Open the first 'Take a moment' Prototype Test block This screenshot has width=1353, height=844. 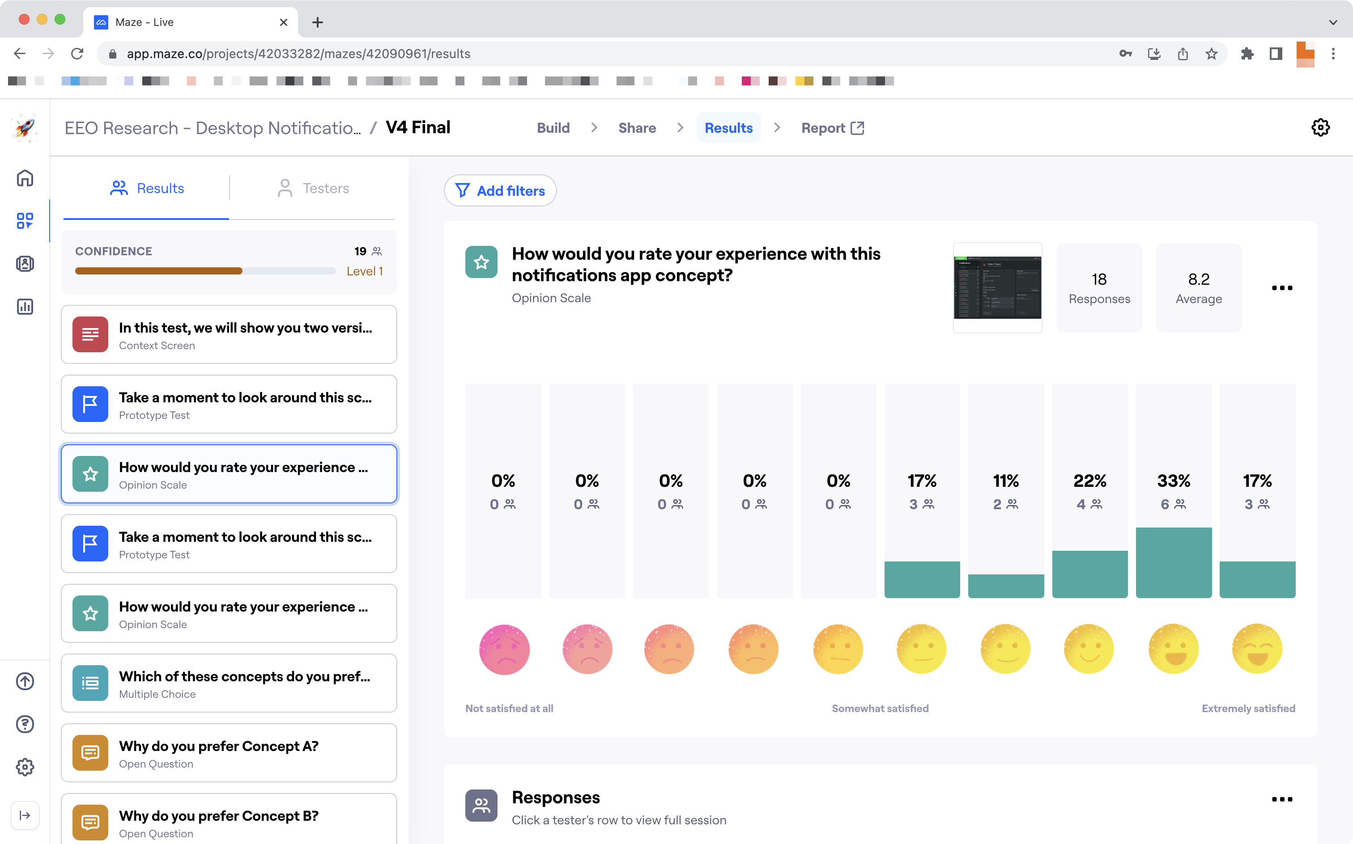pos(229,404)
